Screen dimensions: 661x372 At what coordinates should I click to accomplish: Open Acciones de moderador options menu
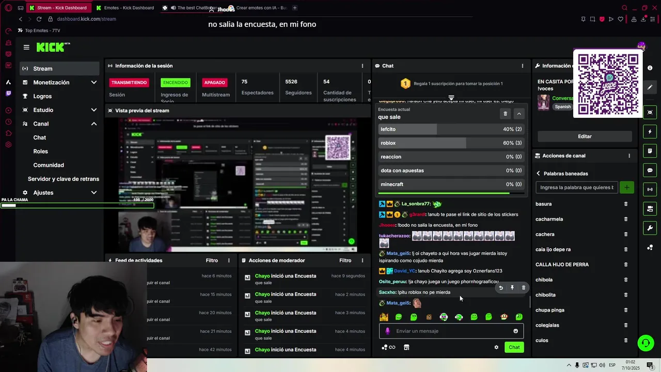click(363, 260)
